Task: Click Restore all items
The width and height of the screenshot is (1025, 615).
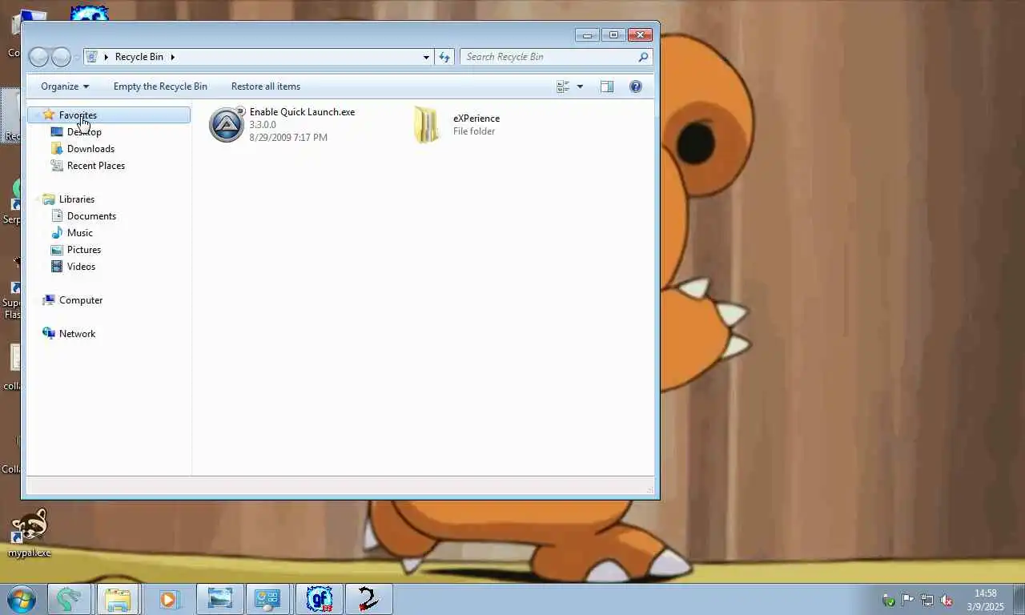Action: click(x=266, y=86)
